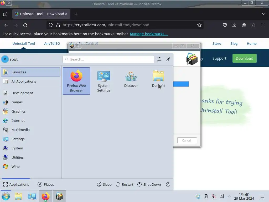The height and width of the screenshot is (202, 269).
Task: Open Internet category
Action: click(31, 120)
